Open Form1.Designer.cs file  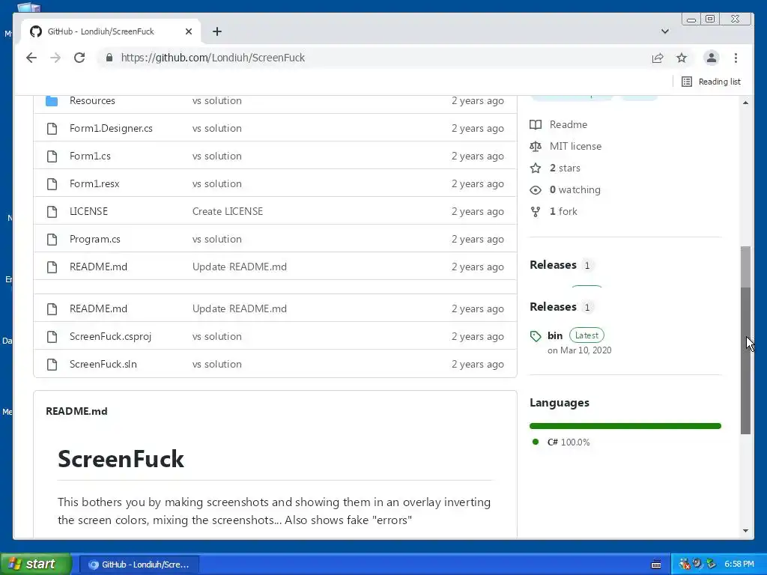111,128
